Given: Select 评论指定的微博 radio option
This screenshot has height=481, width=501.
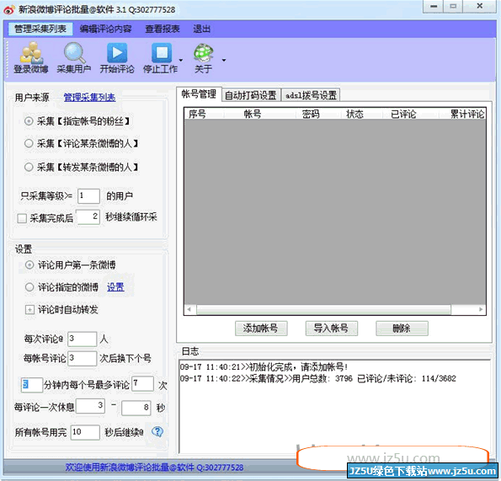Looking at the screenshot, I should pos(29,287).
